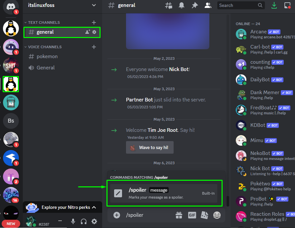Open the teal bucket server icon
Screen dimensions: 295x228
click(x=11, y=102)
